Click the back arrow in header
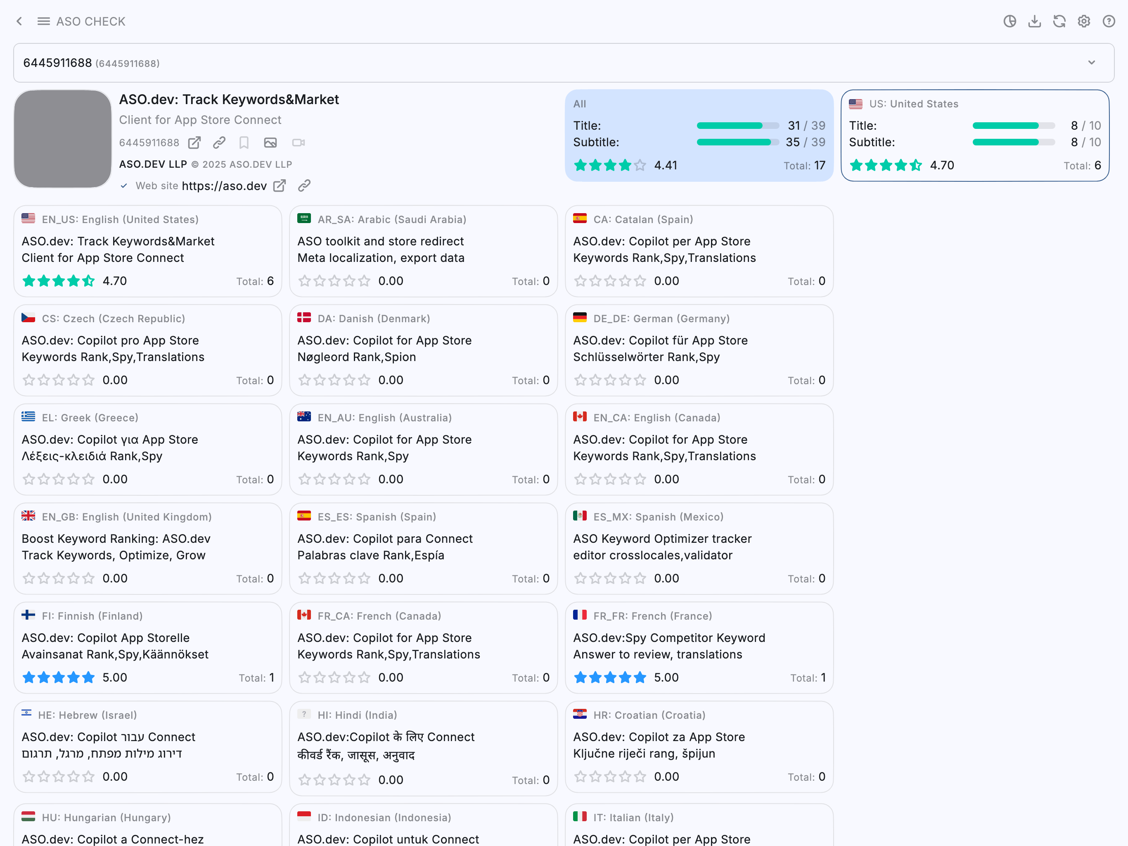This screenshot has width=1128, height=846. [19, 21]
